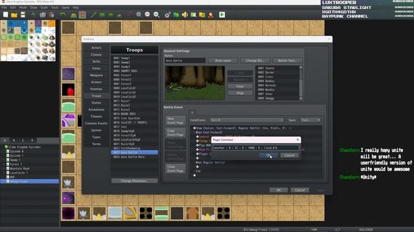Open the Event Searcher icon

coord(193,15)
